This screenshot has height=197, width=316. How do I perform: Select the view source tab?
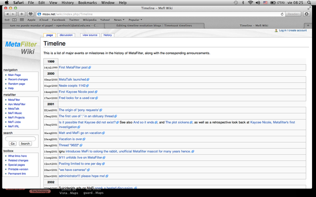point(90,35)
